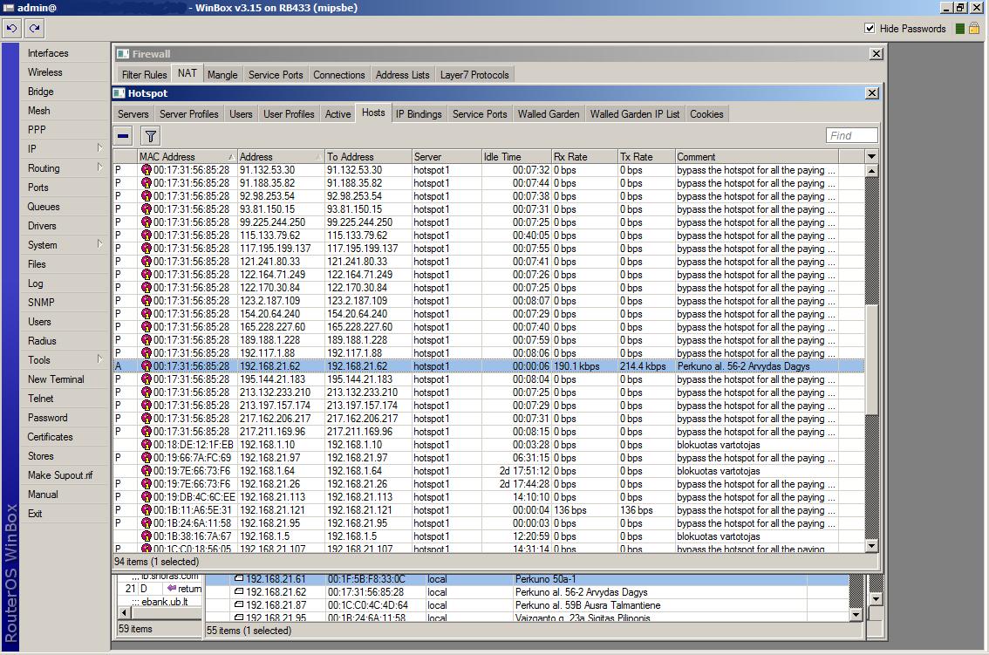Viewport: 989px width, 655px height.
Task: Expand the Tools submenu arrow
Action: click(x=99, y=359)
